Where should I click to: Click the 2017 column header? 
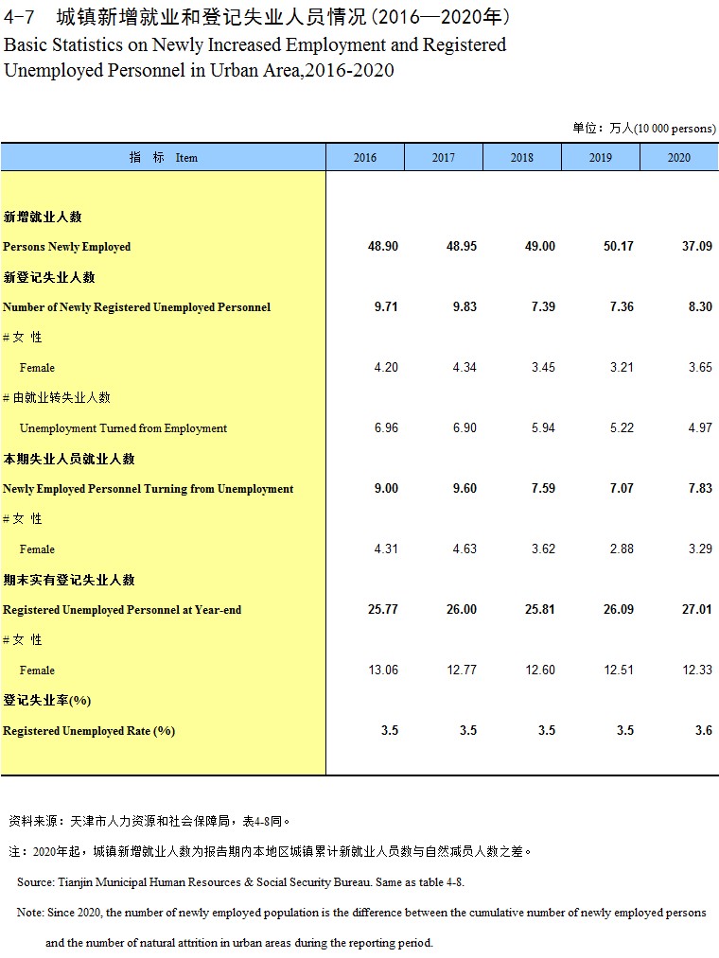pyautogui.click(x=444, y=157)
